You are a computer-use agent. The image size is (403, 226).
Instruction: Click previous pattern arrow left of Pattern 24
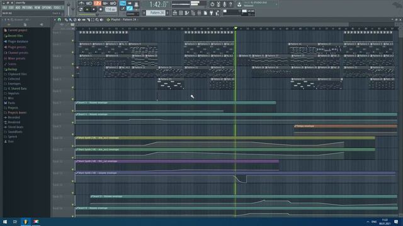click(x=144, y=13)
